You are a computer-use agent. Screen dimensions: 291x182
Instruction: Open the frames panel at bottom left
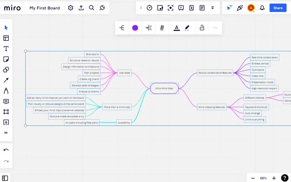click(x=5, y=178)
